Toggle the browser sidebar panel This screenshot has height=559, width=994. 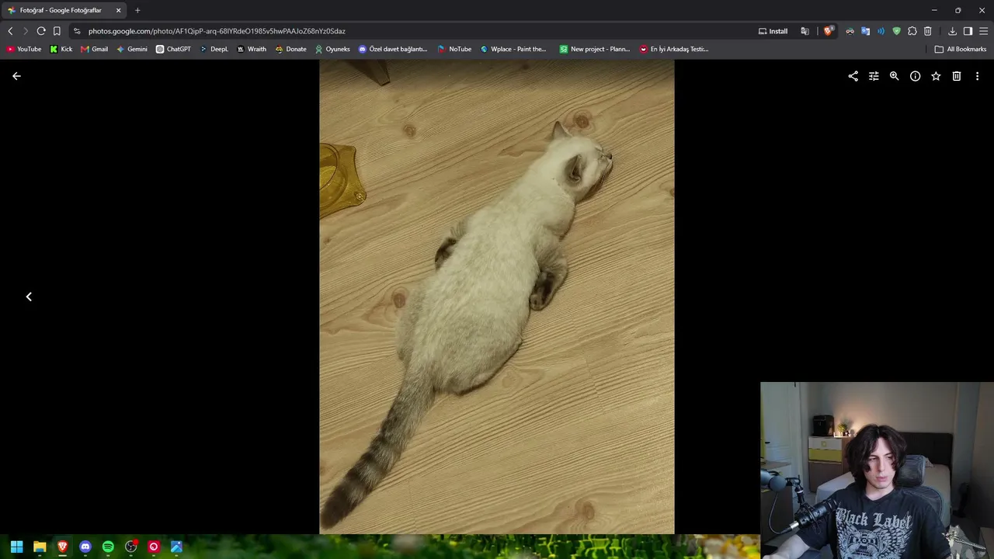tap(968, 31)
